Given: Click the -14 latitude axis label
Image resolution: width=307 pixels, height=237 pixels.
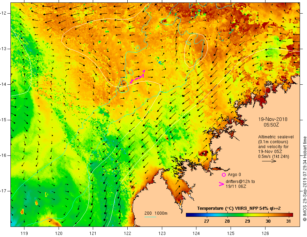Looking at the screenshot, I should pos(4,84).
